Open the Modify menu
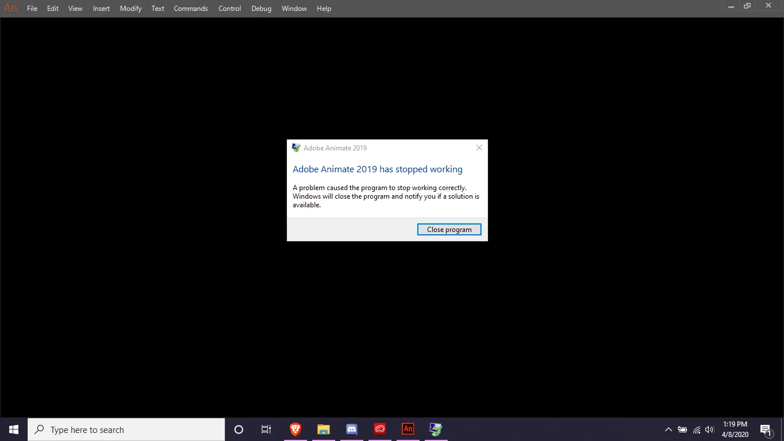Image resolution: width=784 pixels, height=441 pixels. (x=131, y=9)
